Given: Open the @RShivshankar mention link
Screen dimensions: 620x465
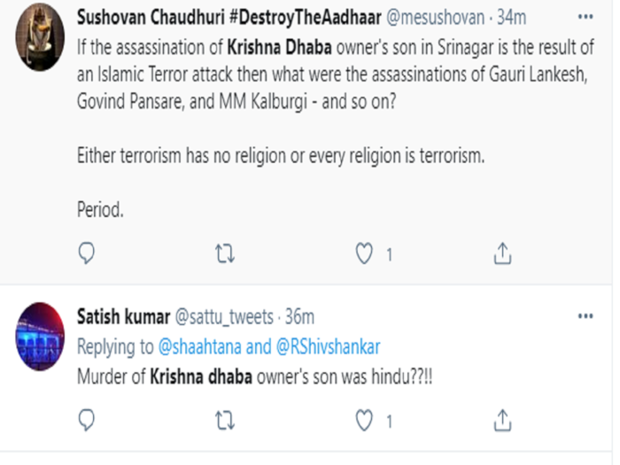Looking at the screenshot, I should (x=328, y=347).
